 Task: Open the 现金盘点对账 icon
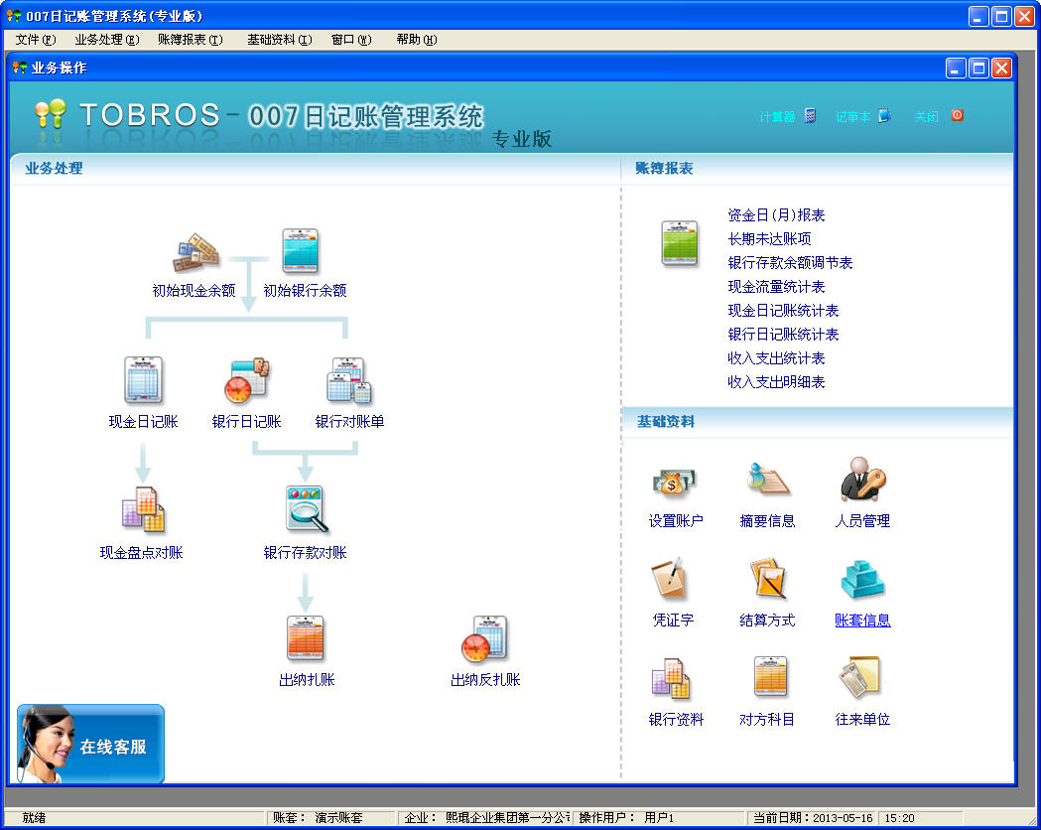143,509
